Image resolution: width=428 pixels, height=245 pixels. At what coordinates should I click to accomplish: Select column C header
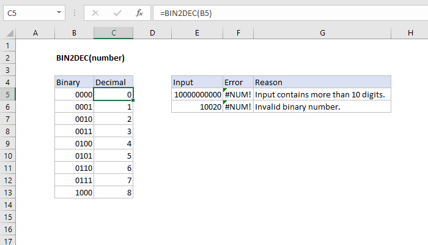pyautogui.click(x=114, y=33)
